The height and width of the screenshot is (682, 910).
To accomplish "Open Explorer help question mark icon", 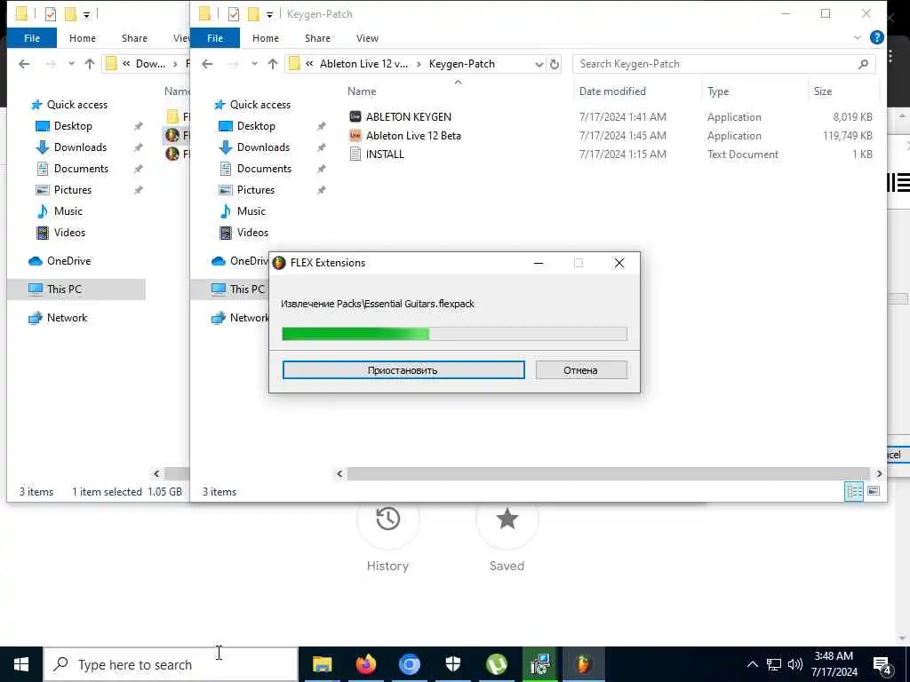I will 877,37.
